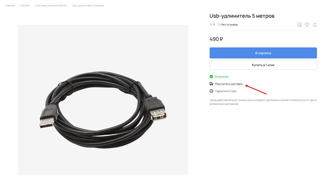This screenshot has height=175, width=324.
Task: Click the star rating icon
Action: [211, 24]
